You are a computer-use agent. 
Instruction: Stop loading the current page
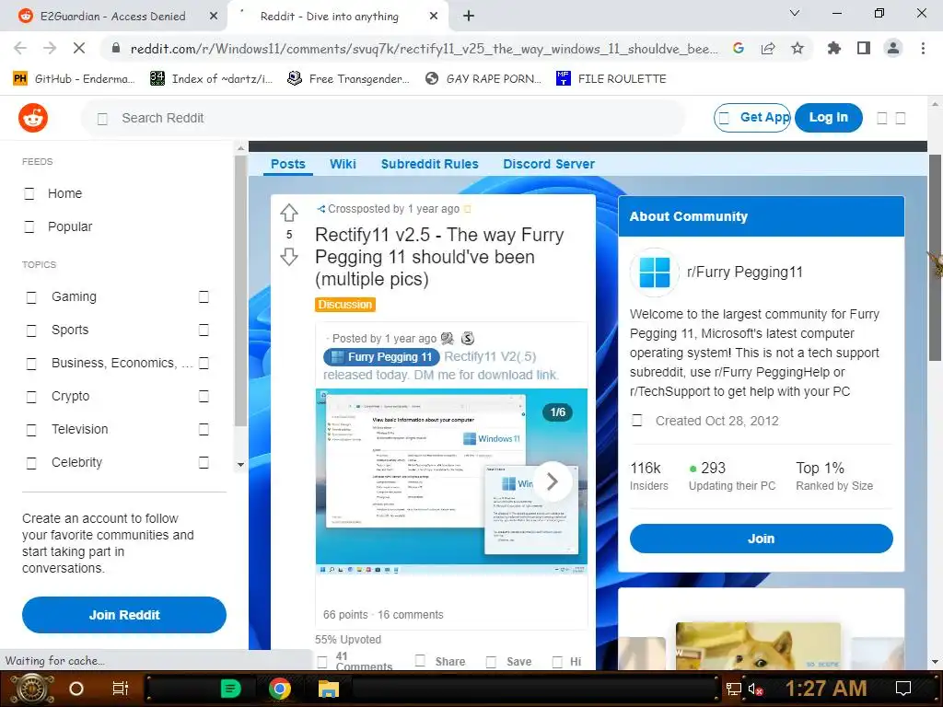[79, 48]
